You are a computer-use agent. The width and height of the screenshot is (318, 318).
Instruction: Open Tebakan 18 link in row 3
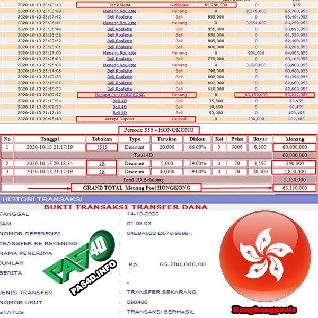102,172
